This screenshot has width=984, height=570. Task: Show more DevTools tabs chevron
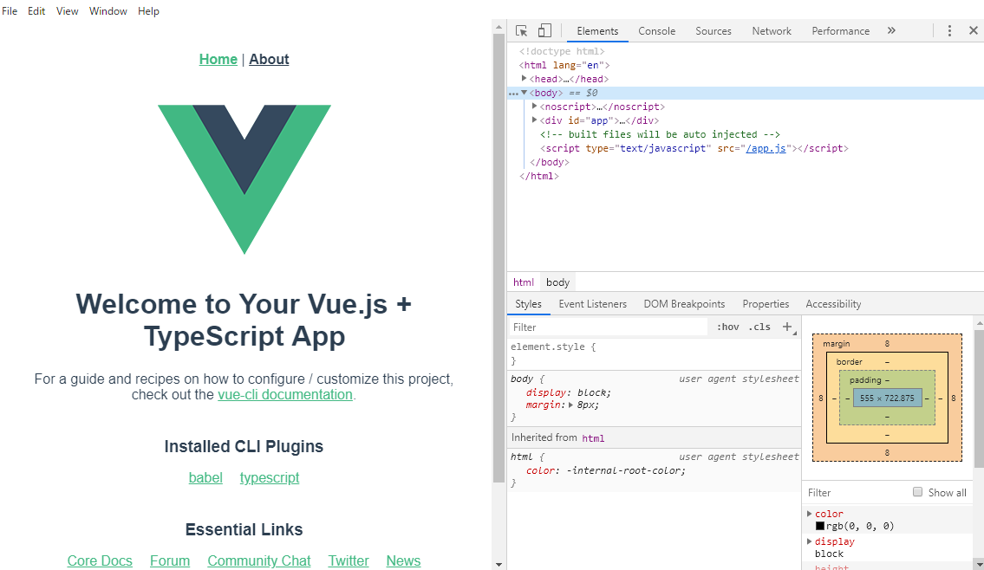pyautogui.click(x=891, y=30)
